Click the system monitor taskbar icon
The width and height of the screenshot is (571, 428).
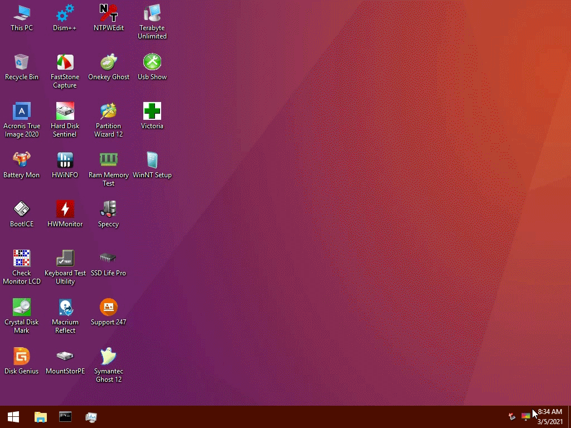click(x=91, y=417)
